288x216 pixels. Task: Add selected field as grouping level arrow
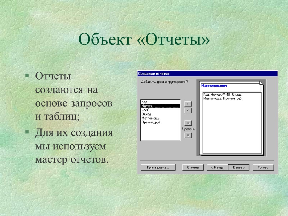[188, 103]
